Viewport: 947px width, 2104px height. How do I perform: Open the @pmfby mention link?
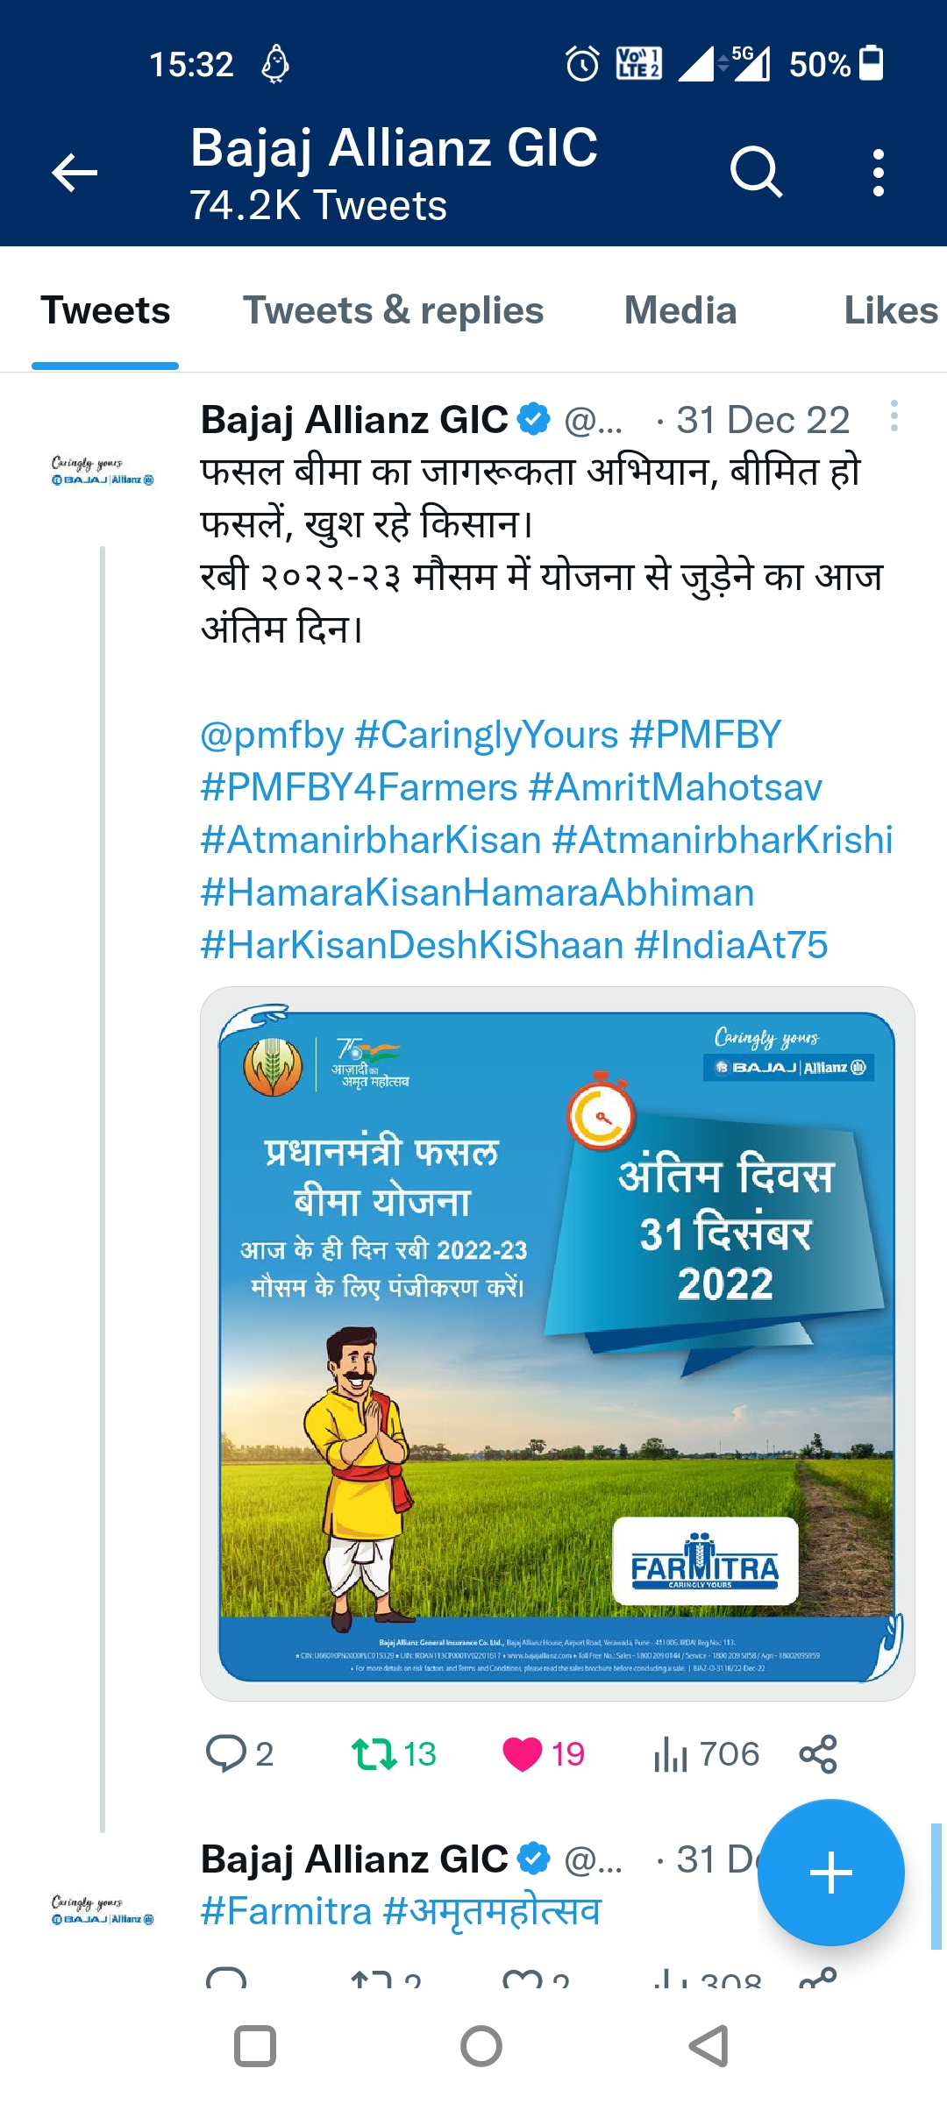272,735
